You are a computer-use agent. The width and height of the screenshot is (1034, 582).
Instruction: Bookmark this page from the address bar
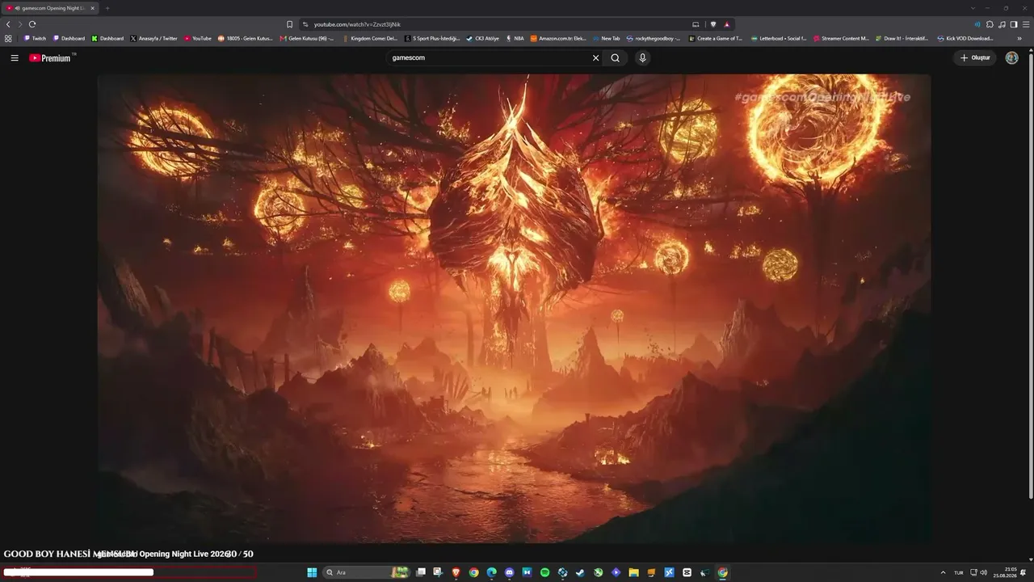290,24
